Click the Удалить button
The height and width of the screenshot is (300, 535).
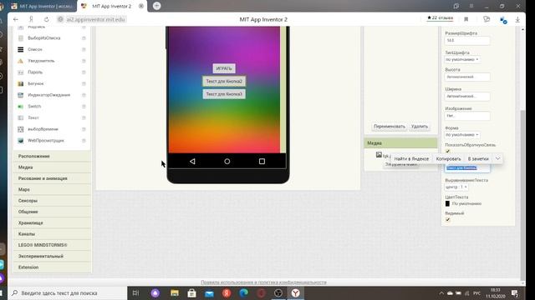420,127
